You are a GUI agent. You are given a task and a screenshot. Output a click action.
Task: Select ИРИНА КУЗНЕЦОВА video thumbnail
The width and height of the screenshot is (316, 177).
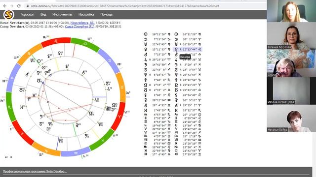pyautogui.click(x=291, y=91)
